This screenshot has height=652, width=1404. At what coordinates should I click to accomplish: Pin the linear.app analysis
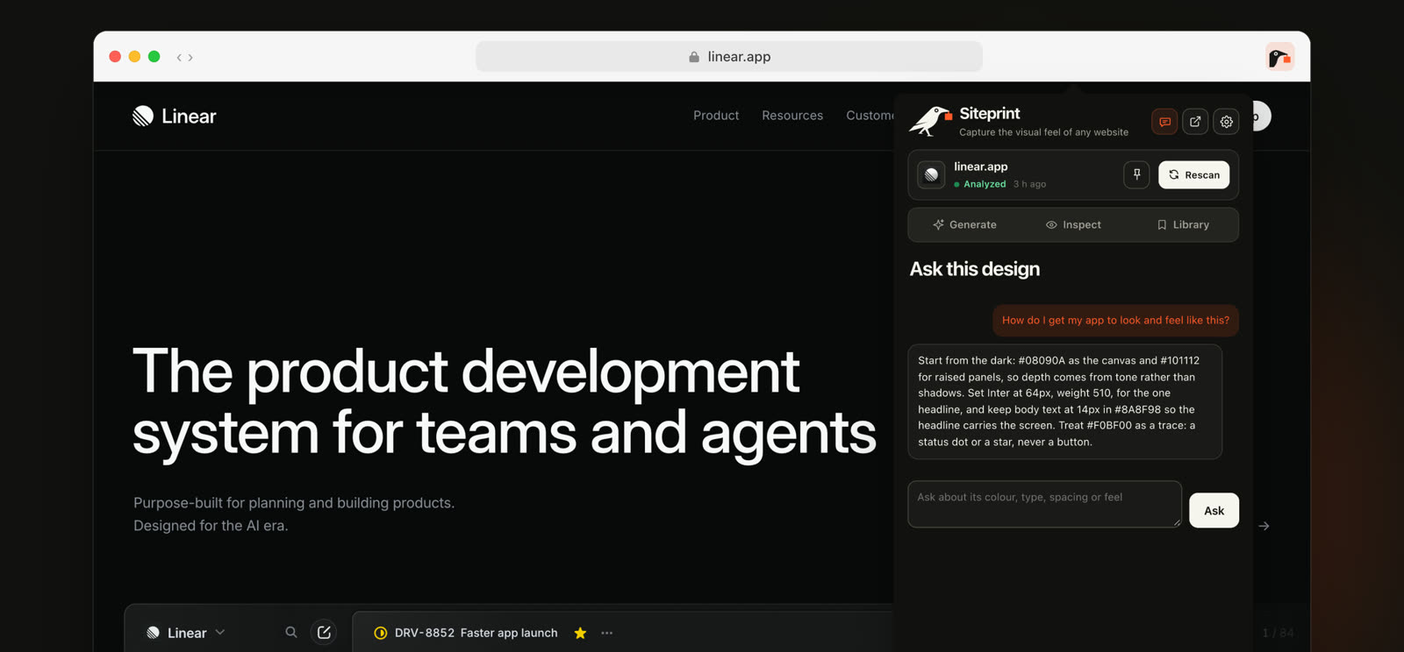pyautogui.click(x=1136, y=174)
